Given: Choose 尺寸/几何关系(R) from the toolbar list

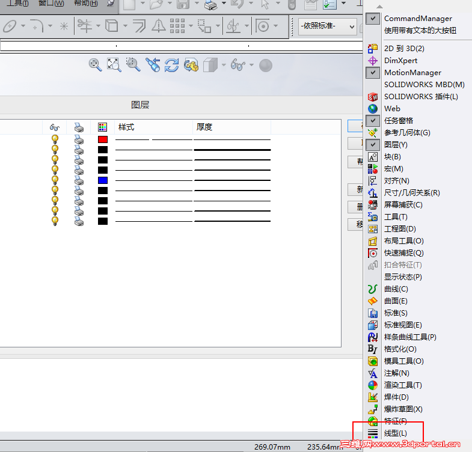Looking at the screenshot, I should coord(412,193).
